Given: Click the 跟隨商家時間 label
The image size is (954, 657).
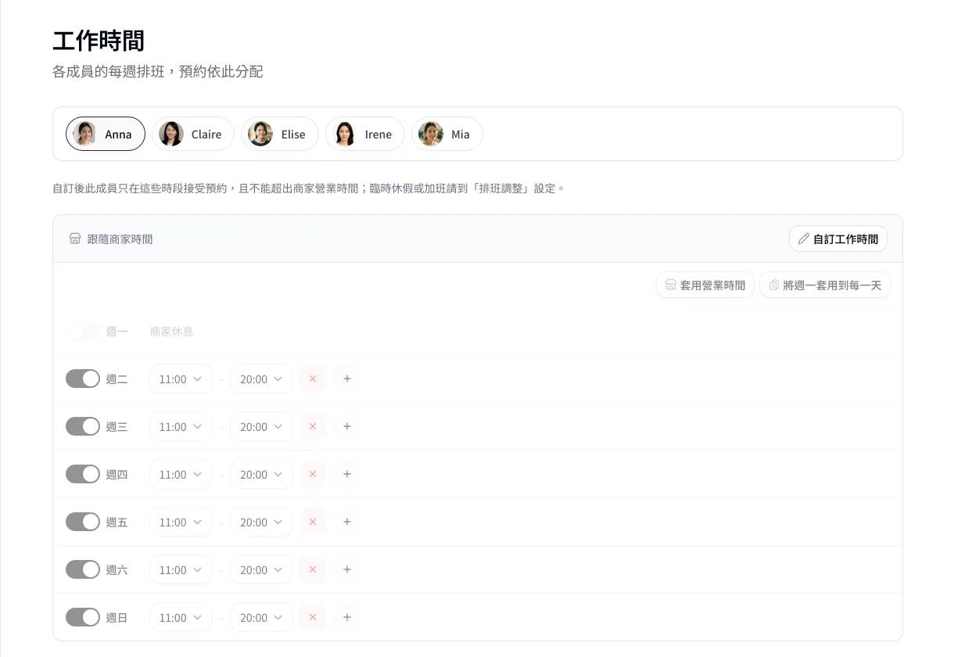Looking at the screenshot, I should (x=120, y=239).
